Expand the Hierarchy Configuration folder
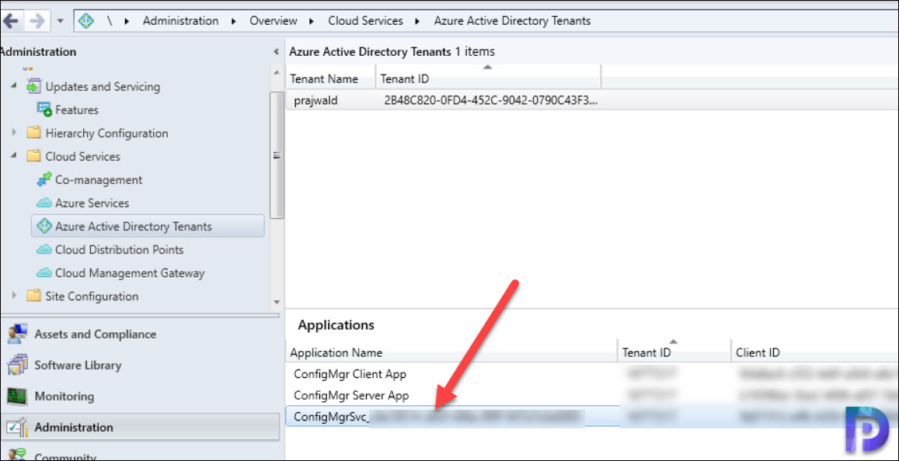 pos(14,133)
